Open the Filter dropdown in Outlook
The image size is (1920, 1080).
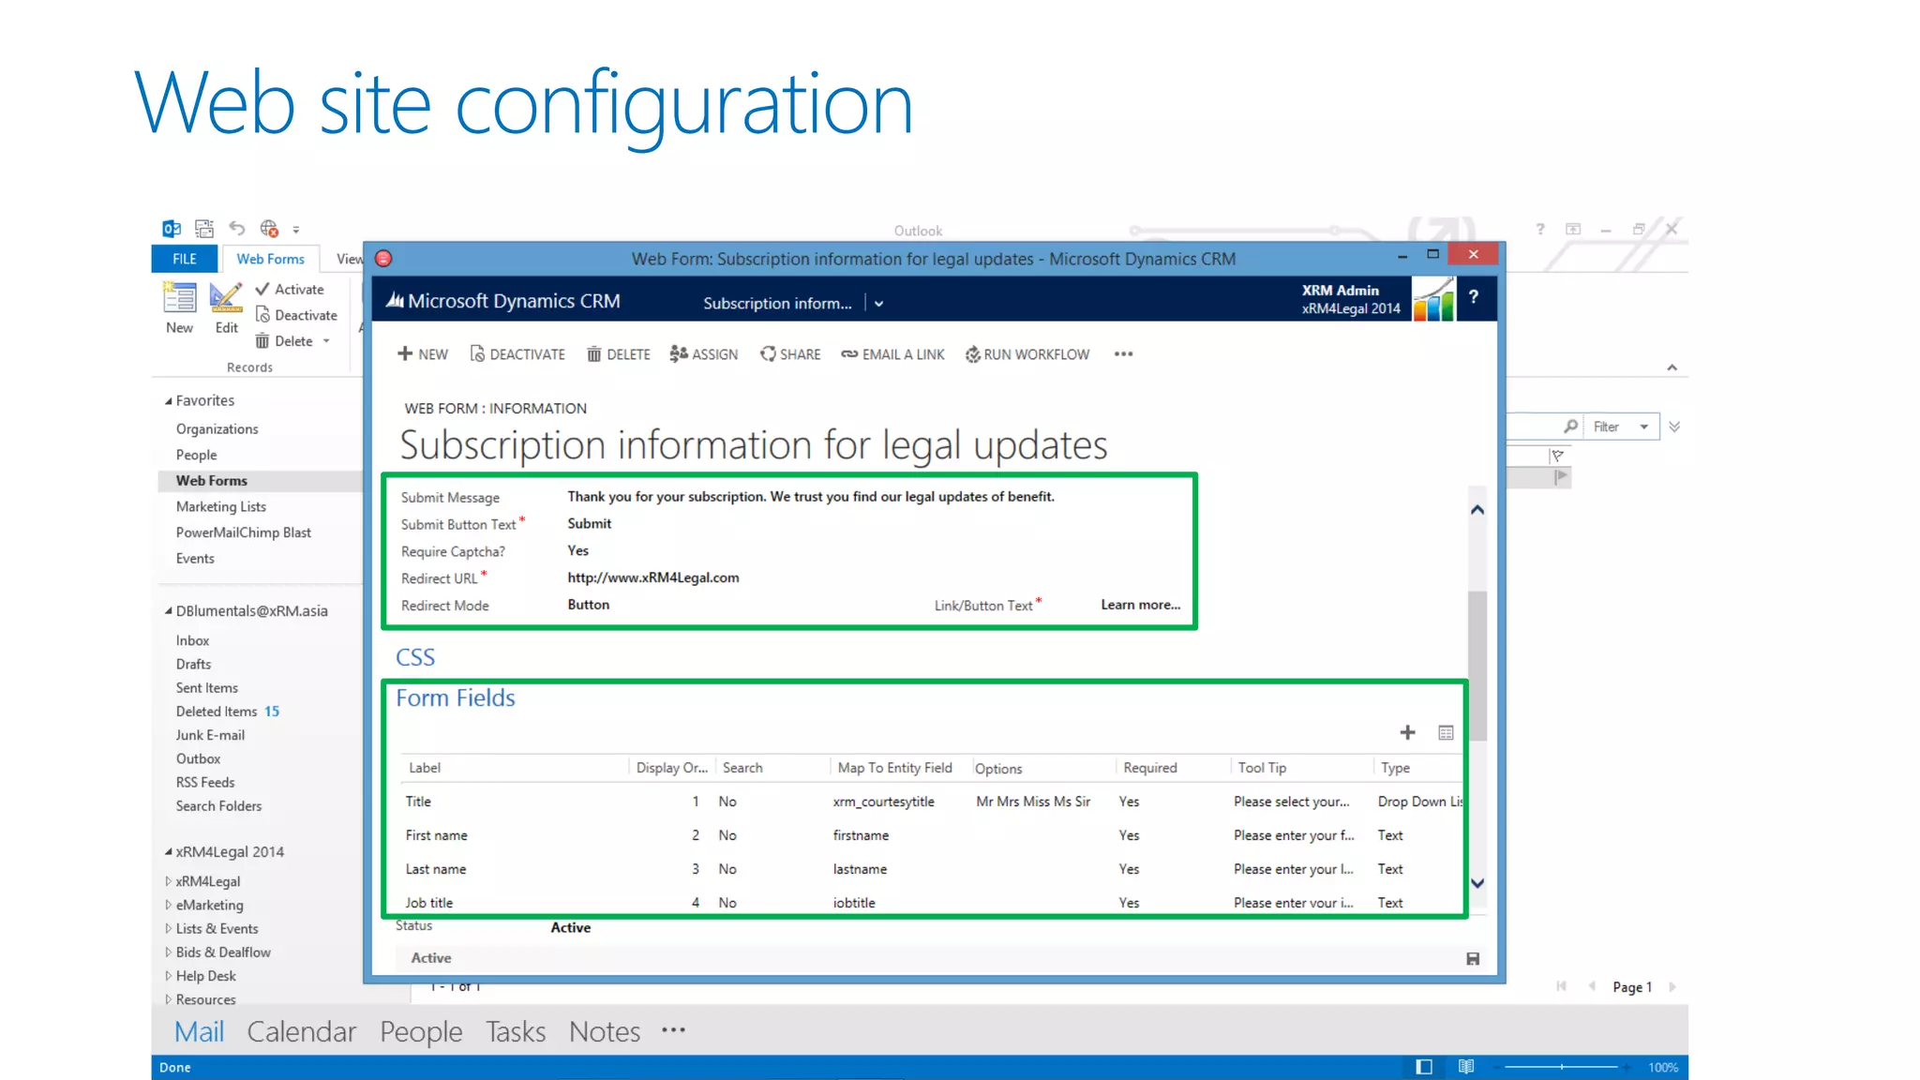(1622, 427)
